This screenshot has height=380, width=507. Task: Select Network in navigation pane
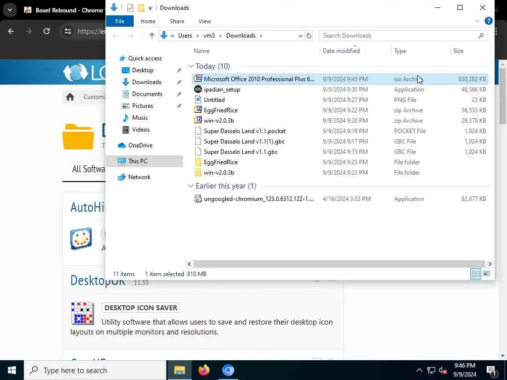pos(139,177)
